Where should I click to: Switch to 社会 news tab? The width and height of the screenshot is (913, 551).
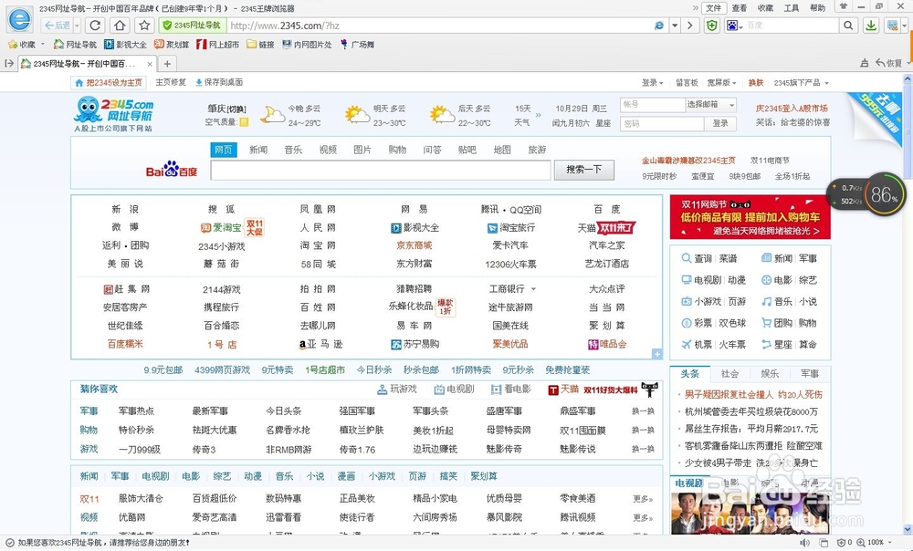pos(729,373)
